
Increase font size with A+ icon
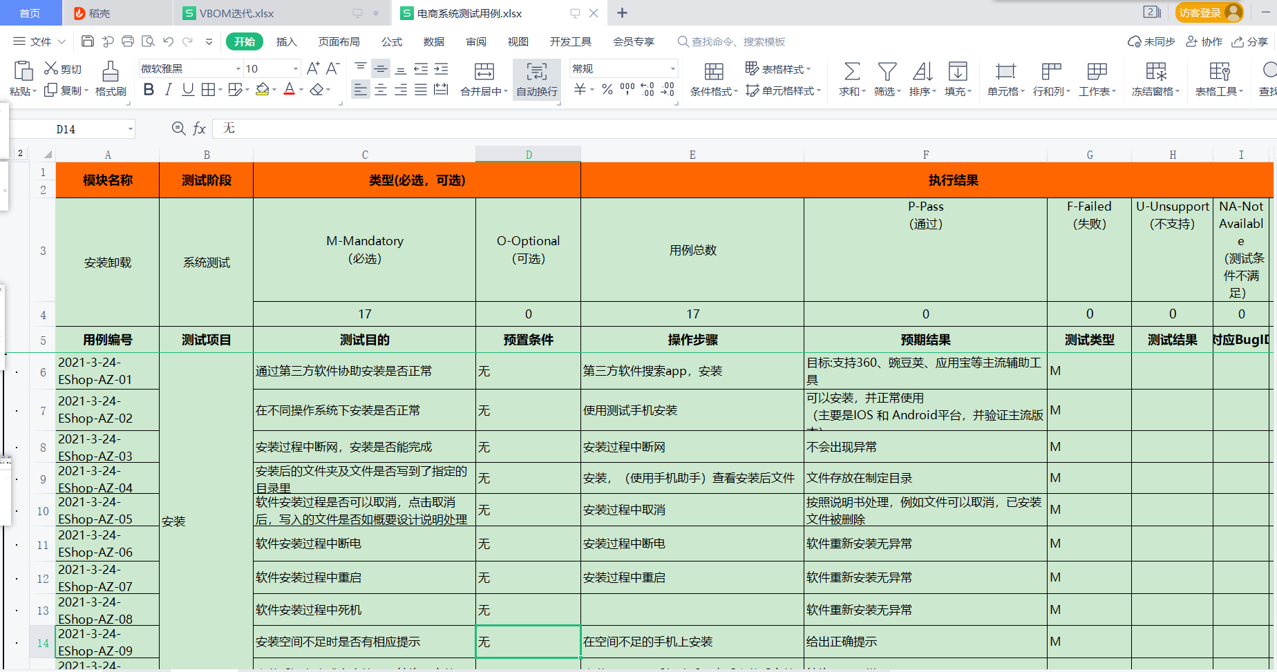tap(313, 68)
